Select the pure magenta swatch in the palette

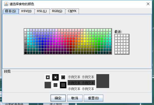56,41
